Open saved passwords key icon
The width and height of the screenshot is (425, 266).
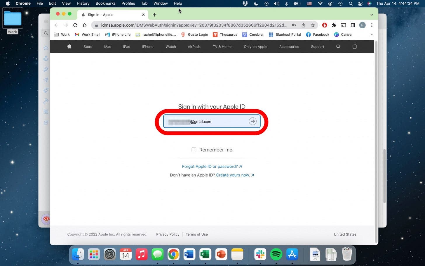coord(294,25)
